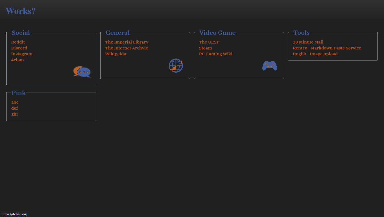This screenshot has width=384, height=217.
Task: Click the globe with arrow icon
Action: click(x=176, y=66)
